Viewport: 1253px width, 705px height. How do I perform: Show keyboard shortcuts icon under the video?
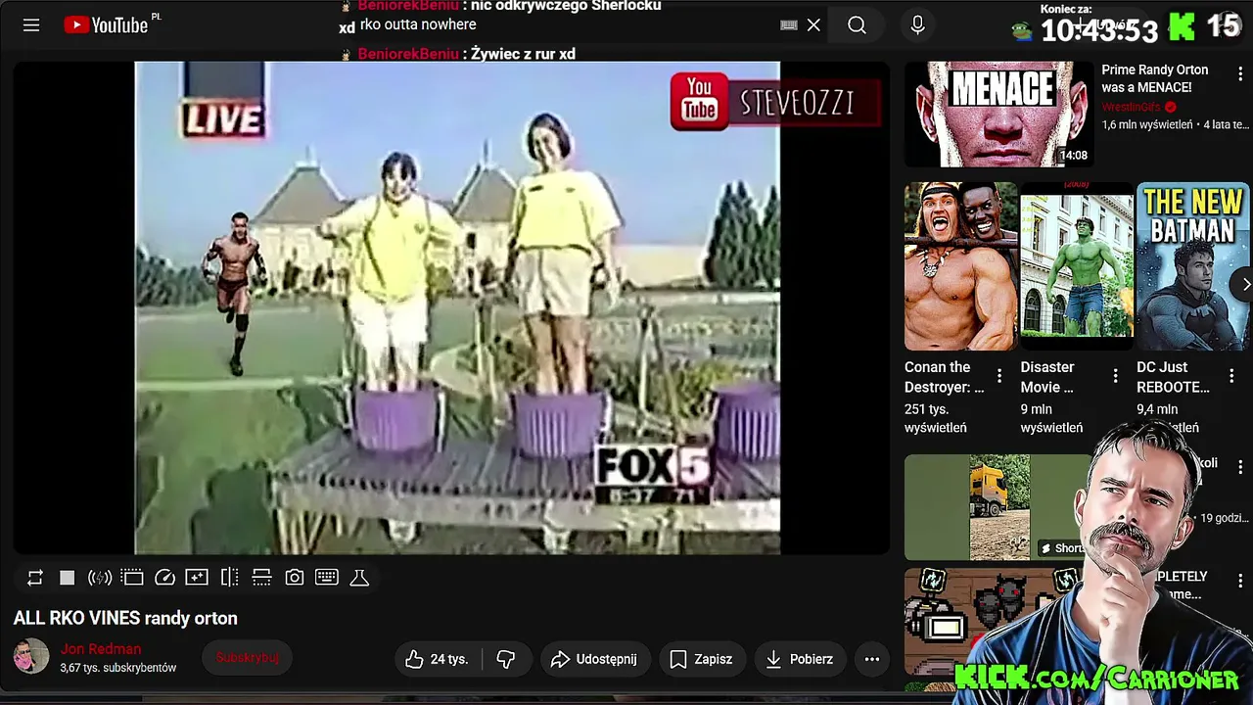[327, 578]
